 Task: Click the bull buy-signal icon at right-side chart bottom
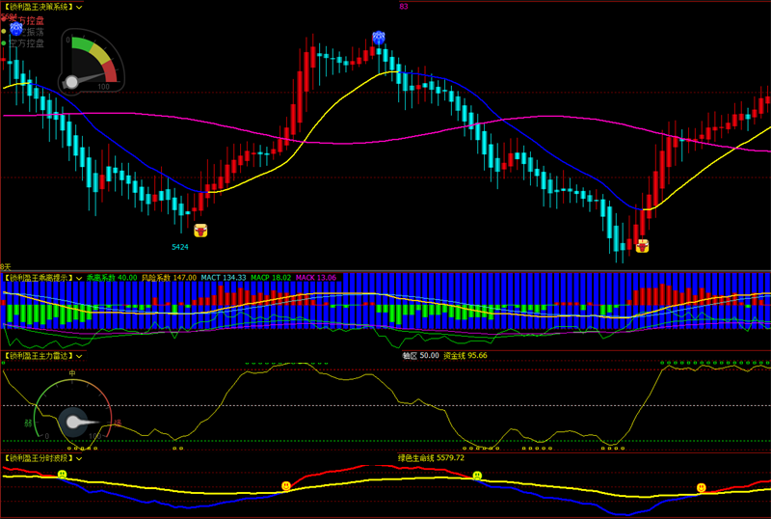tap(642, 246)
